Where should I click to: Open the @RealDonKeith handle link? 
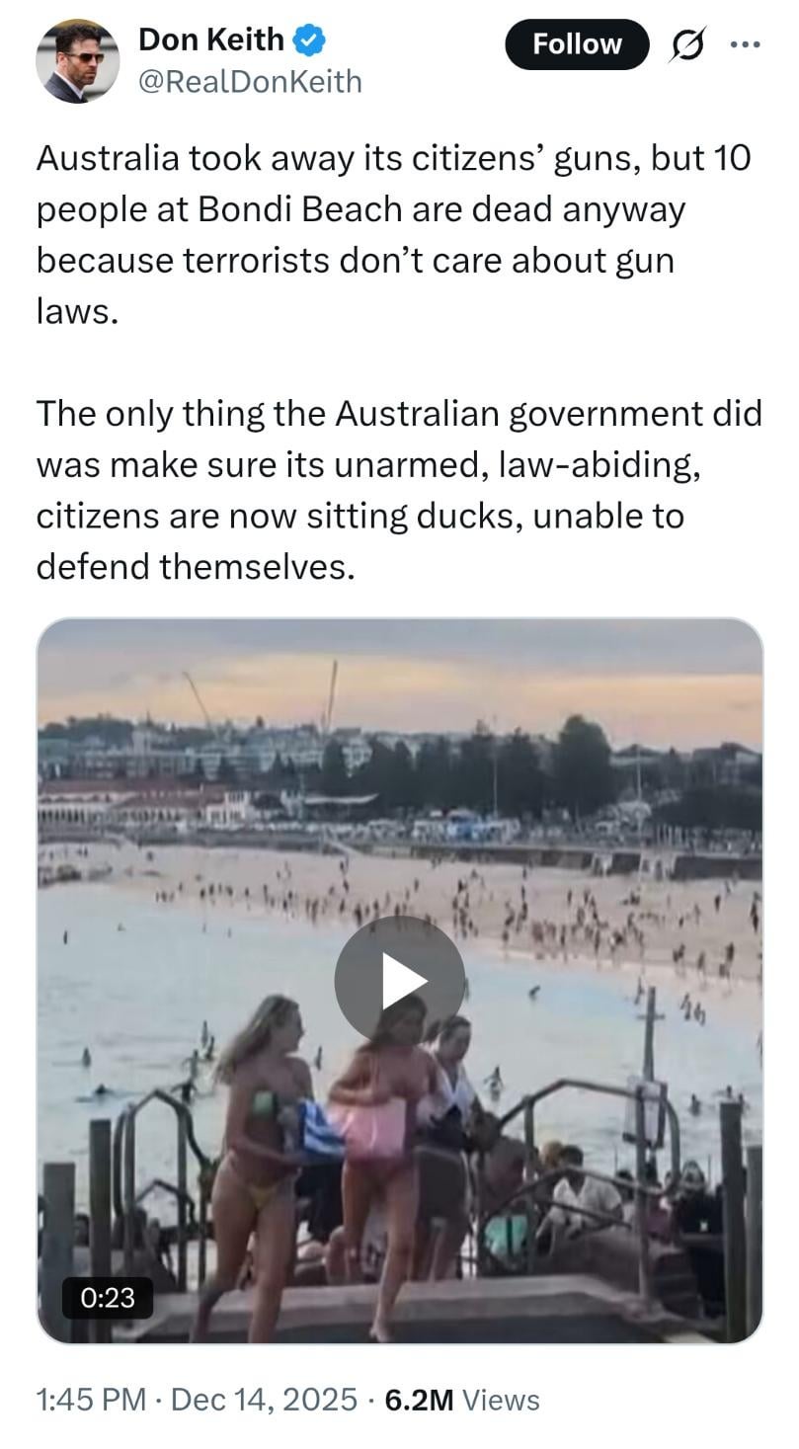(x=251, y=82)
